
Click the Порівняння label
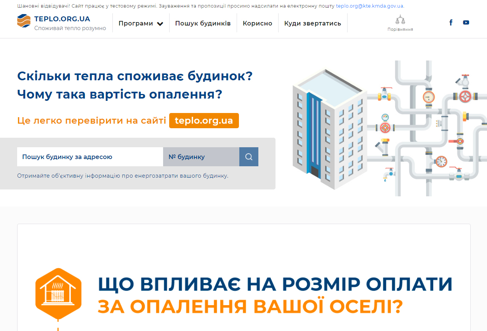tap(400, 29)
